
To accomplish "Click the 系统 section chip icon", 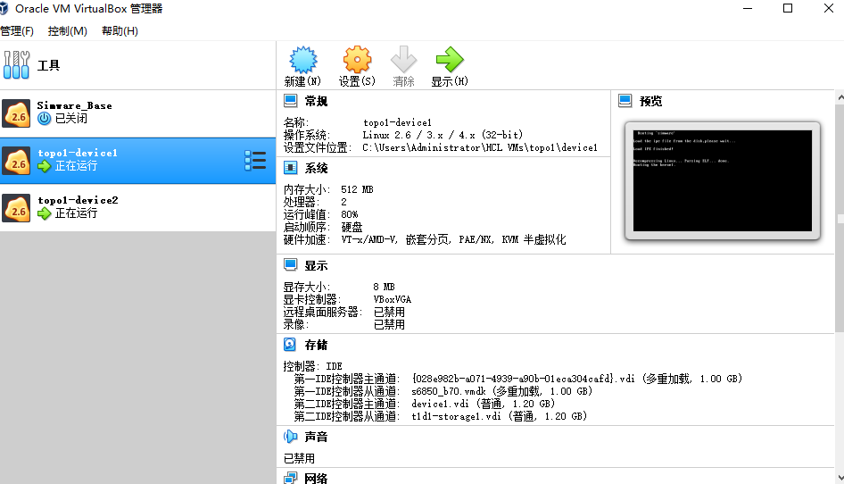I will click(291, 168).
